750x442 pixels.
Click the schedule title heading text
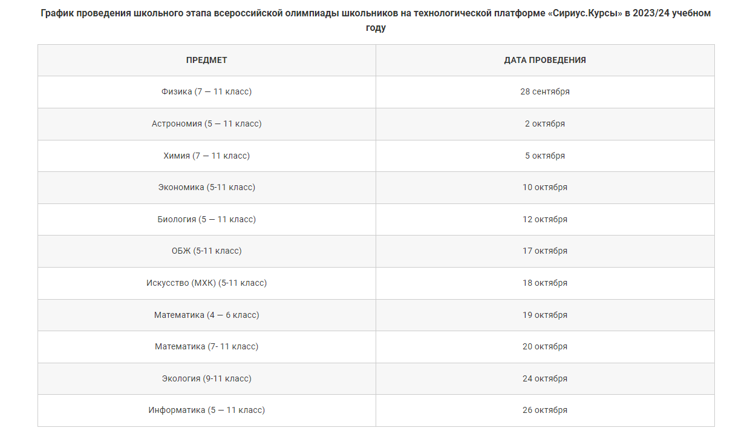(376, 21)
